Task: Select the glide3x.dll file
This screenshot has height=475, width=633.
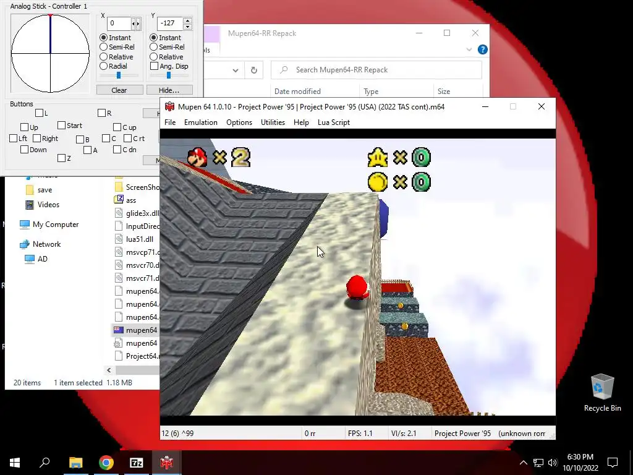Action: pyautogui.click(x=137, y=213)
